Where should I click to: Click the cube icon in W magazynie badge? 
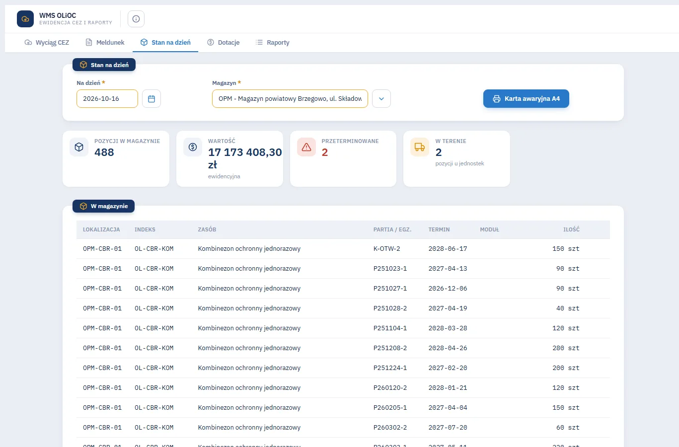[x=83, y=206]
